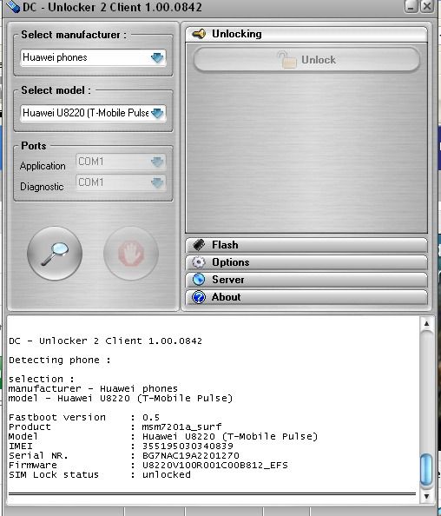The image size is (441, 516).
Task: Click the question mark About icon
Action: tap(199, 297)
